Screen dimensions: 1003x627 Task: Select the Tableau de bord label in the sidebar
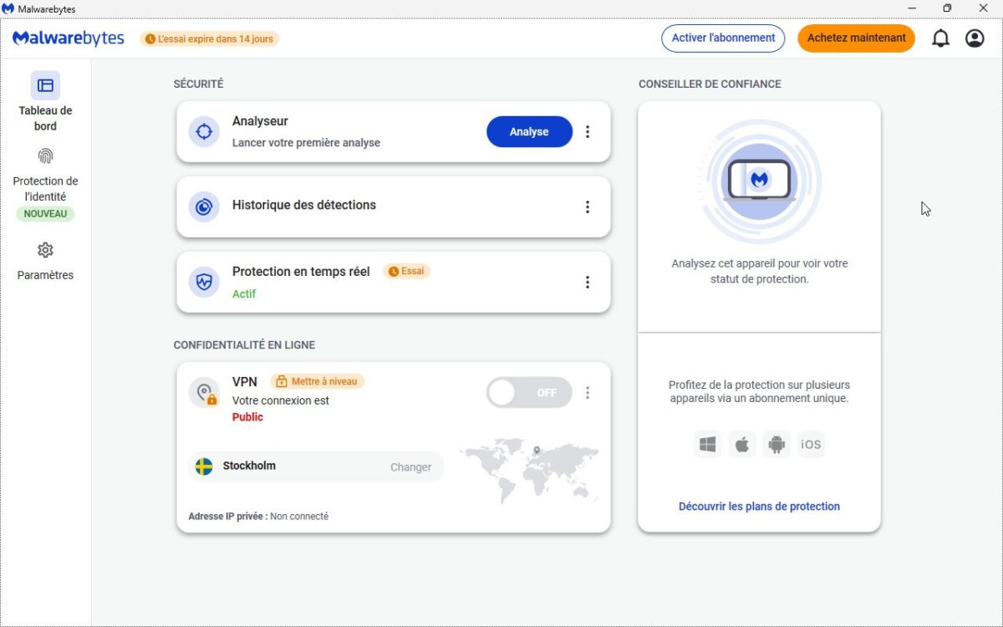coord(45,118)
